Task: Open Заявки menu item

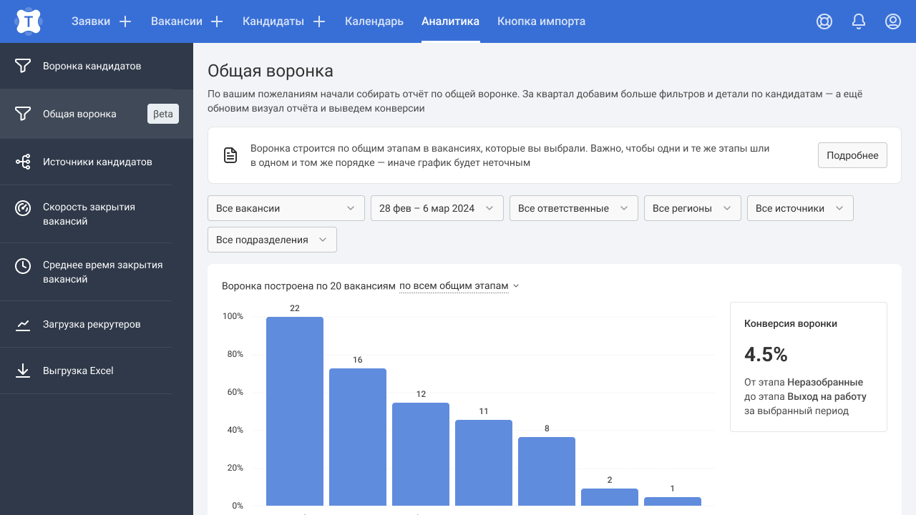Action: 91,21
